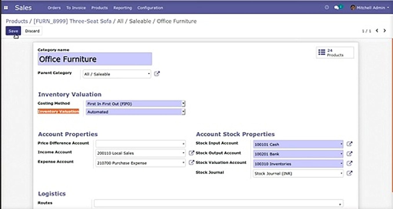Open Parent Category dropdown
This screenshot has height=209, width=393.
click(117, 74)
